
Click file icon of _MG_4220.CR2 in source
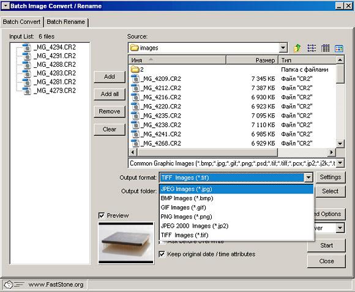tap(135, 107)
